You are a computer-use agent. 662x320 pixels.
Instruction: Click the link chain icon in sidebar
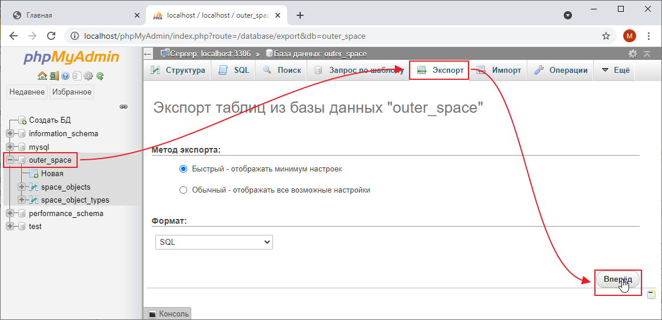[124, 107]
